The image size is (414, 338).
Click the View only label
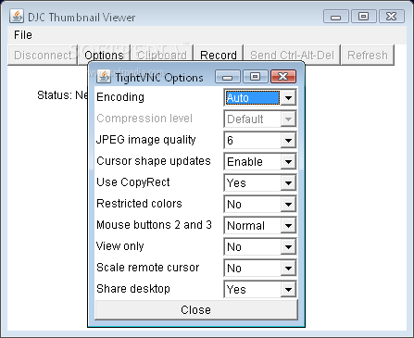[120, 246]
